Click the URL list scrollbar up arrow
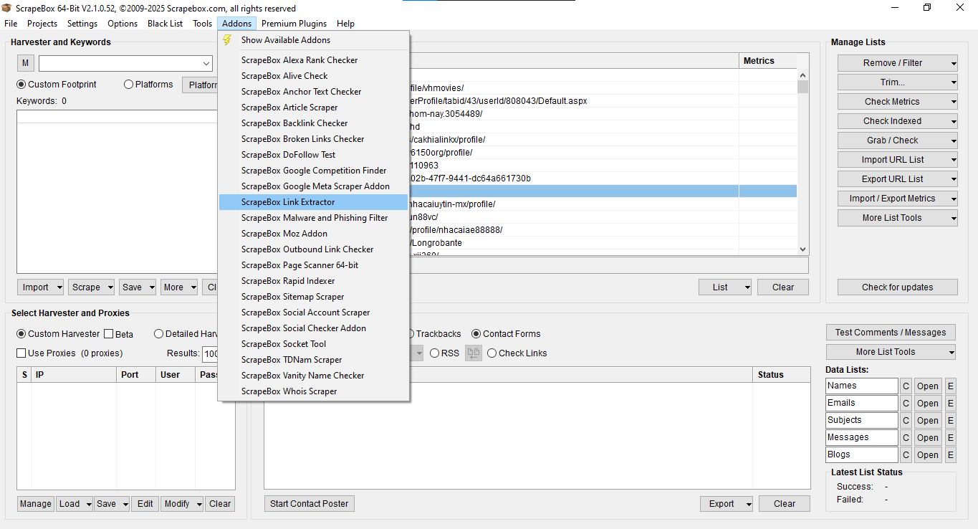The width and height of the screenshot is (978, 529). [x=802, y=75]
